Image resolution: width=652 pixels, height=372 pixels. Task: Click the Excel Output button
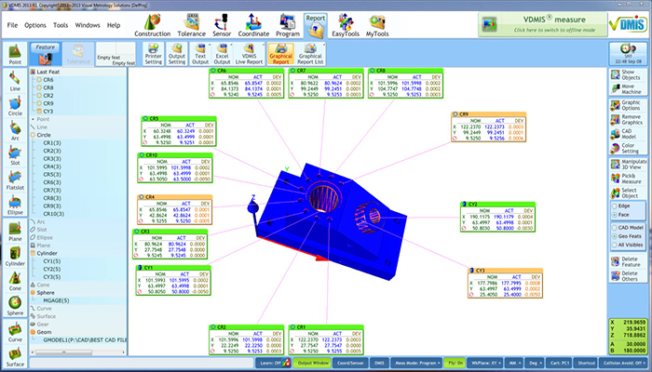coord(222,54)
